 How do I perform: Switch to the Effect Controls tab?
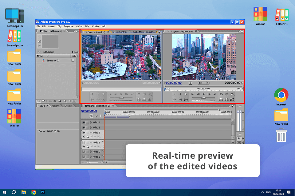120,32
